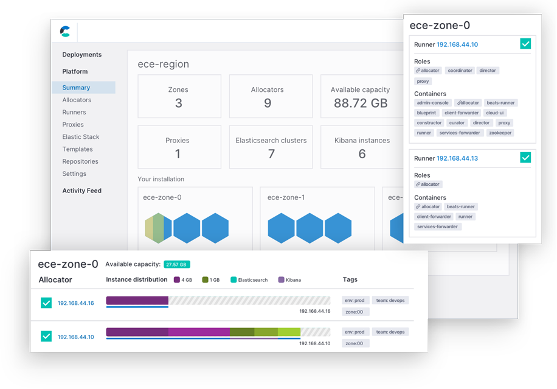The width and height of the screenshot is (557, 389).
Task: Click the rightmost hexagon in ece-zone-1
Action: point(338,228)
